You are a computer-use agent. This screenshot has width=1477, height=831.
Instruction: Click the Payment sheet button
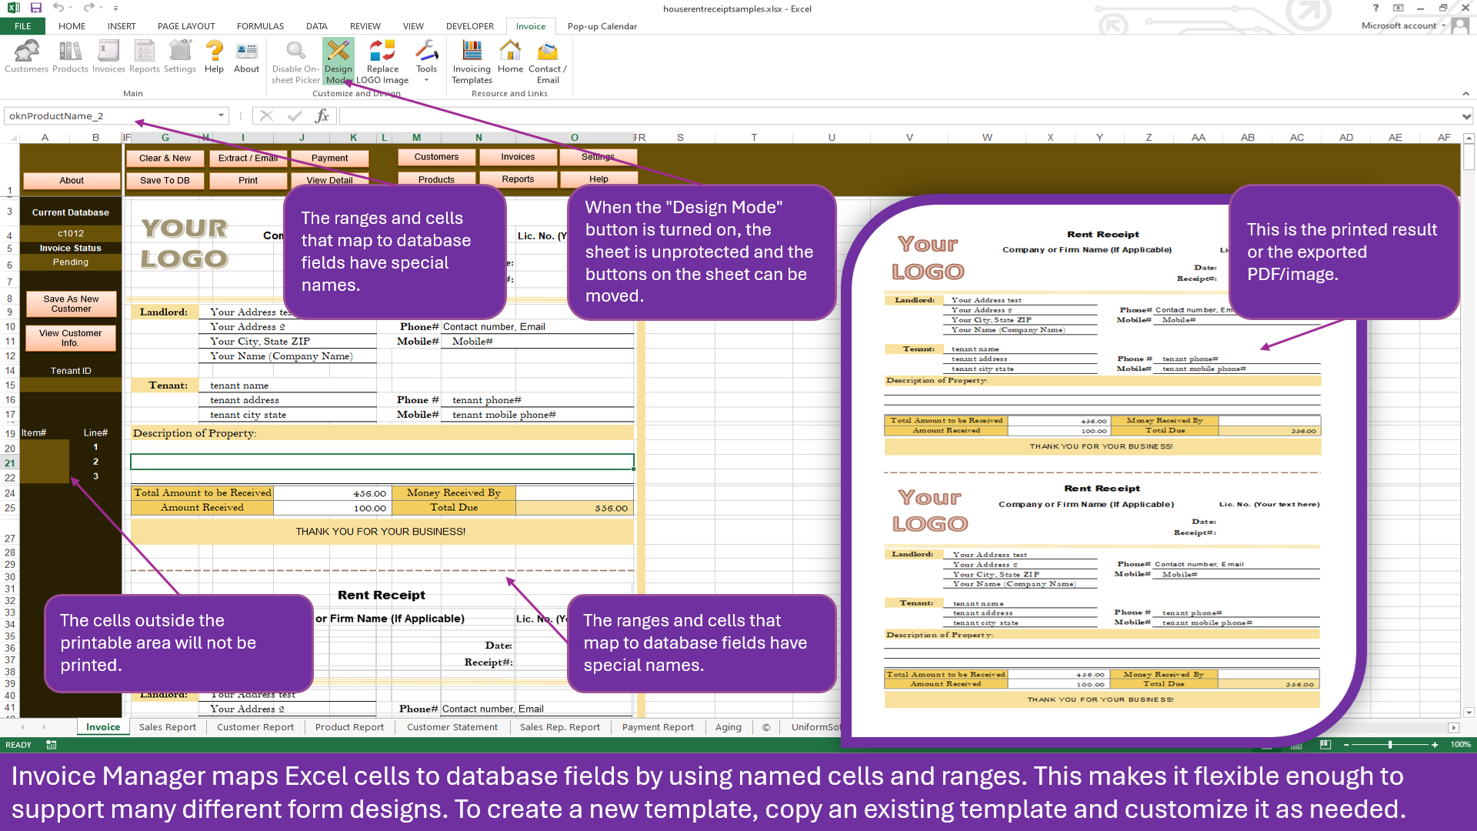pyautogui.click(x=329, y=159)
